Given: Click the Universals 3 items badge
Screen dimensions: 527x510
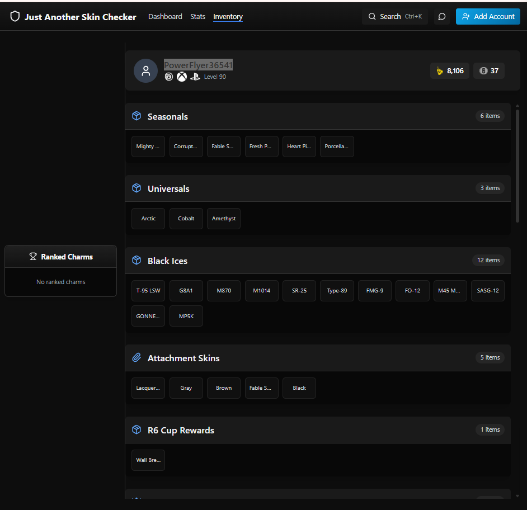Looking at the screenshot, I should tap(490, 188).
